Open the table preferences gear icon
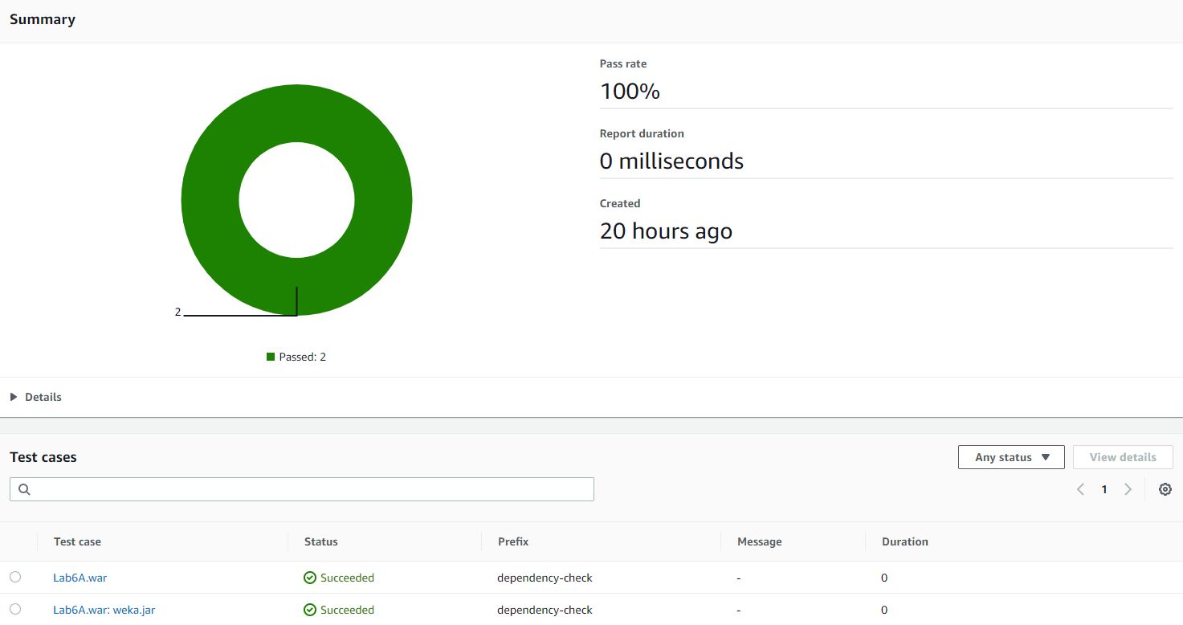The width and height of the screenshot is (1183, 625). tap(1165, 489)
